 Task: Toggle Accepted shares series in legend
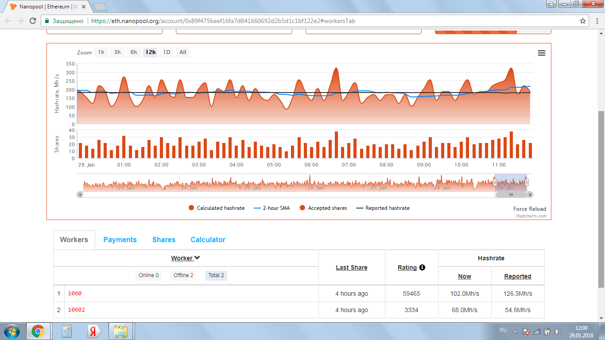point(323,208)
